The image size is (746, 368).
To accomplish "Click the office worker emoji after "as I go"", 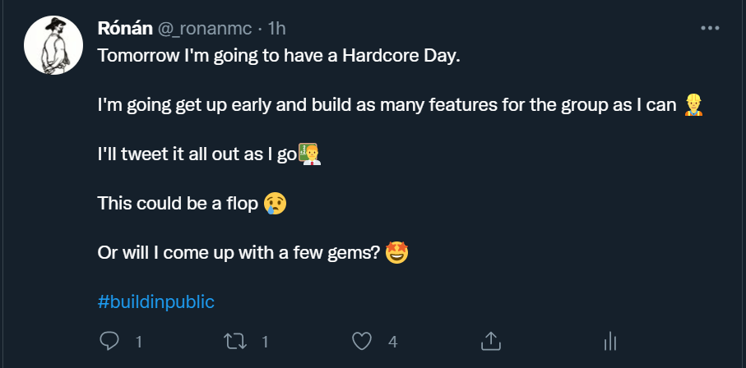I will [309, 154].
